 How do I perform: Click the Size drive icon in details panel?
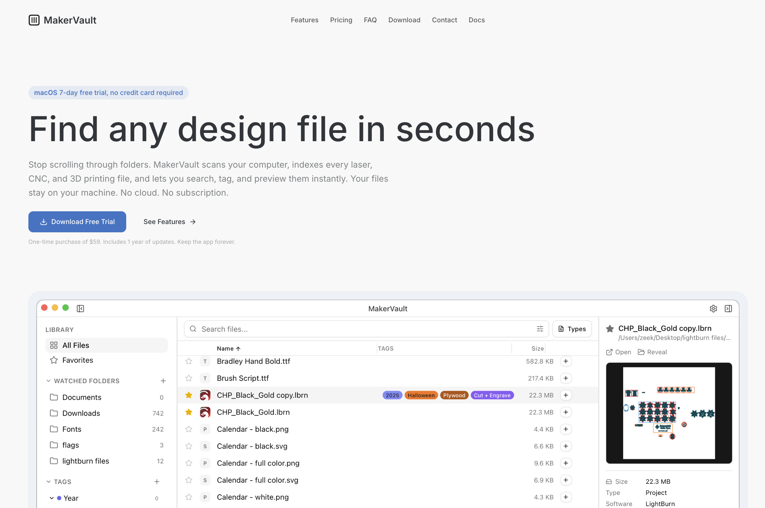point(609,482)
